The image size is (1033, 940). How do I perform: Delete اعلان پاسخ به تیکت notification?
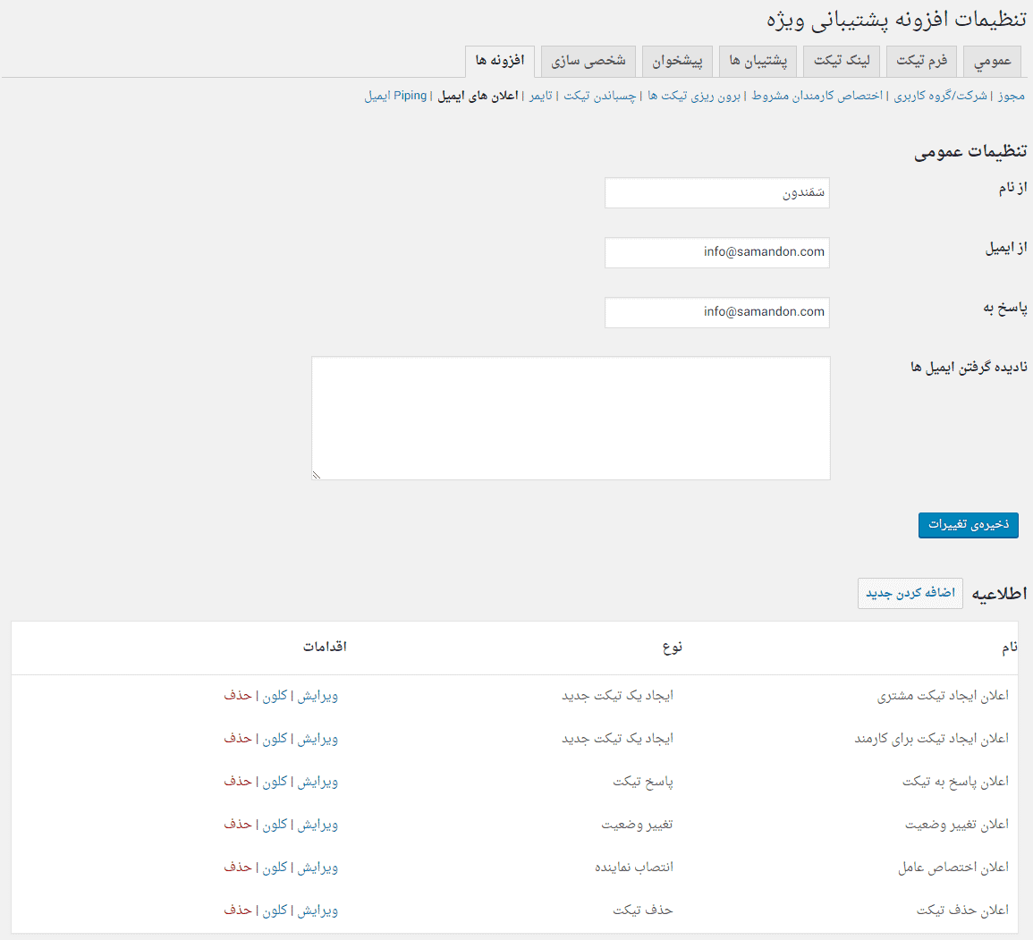point(238,782)
